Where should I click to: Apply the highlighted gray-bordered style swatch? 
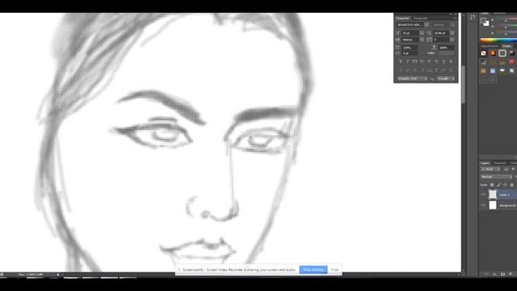tap(502, 53)
